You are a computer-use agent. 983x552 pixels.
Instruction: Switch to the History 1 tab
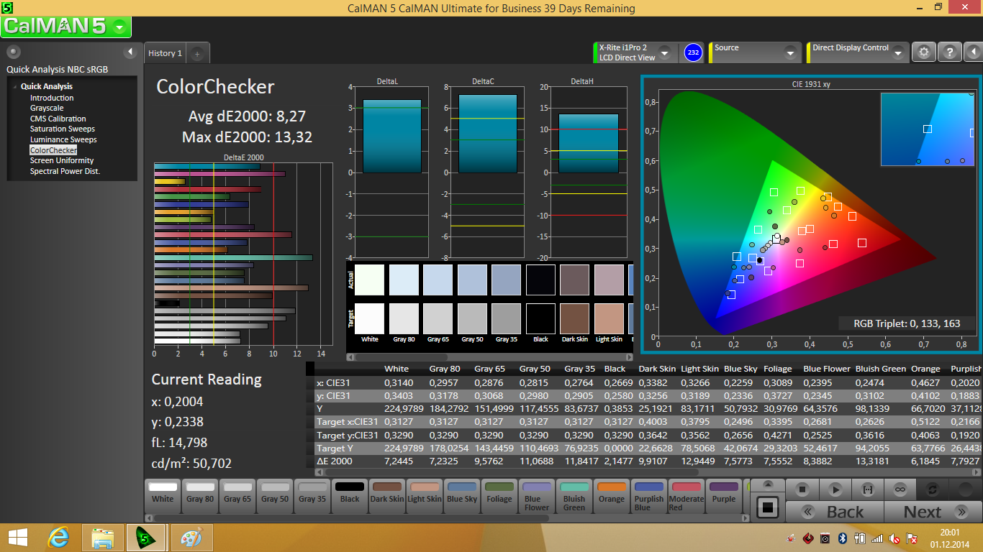pyautogui.click(x=165, y=53)
